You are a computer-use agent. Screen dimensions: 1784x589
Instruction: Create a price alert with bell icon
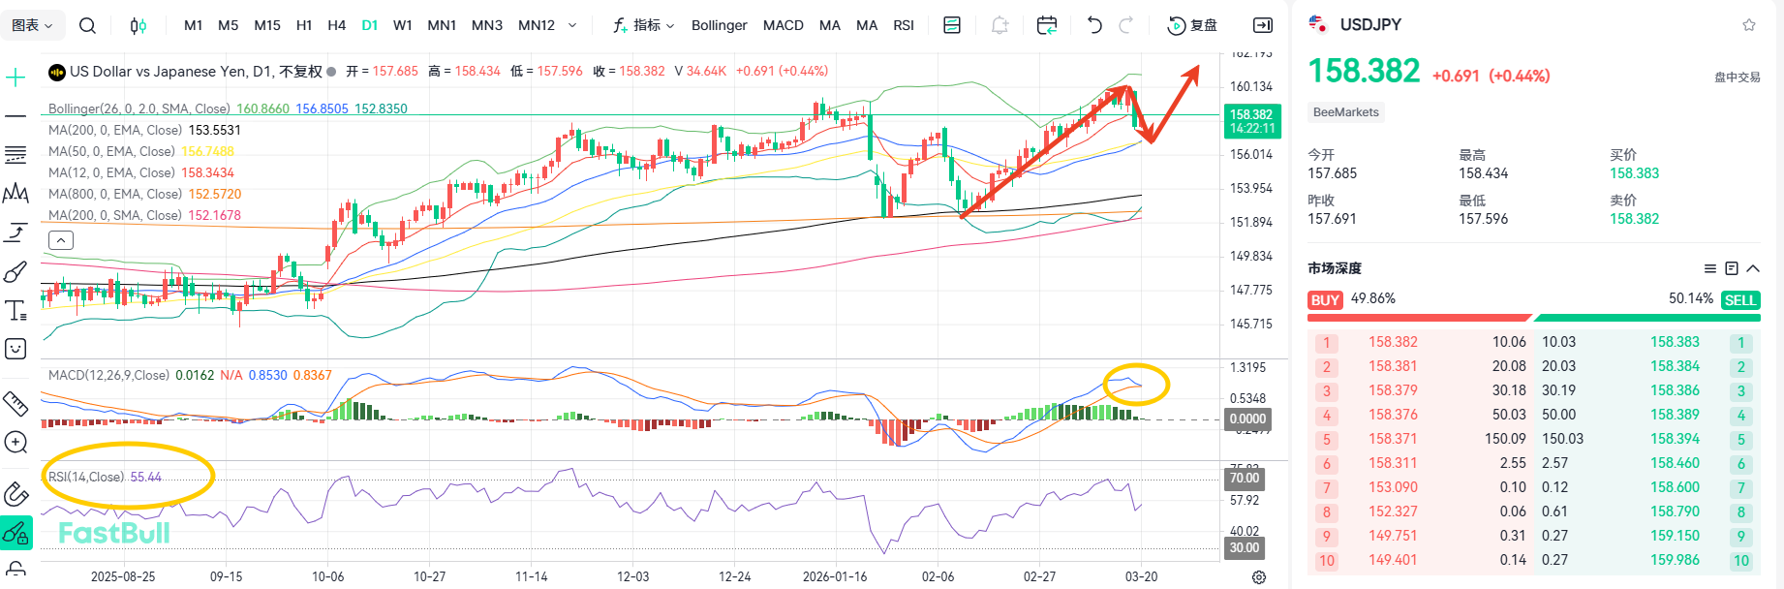(x=1000, y=25)
